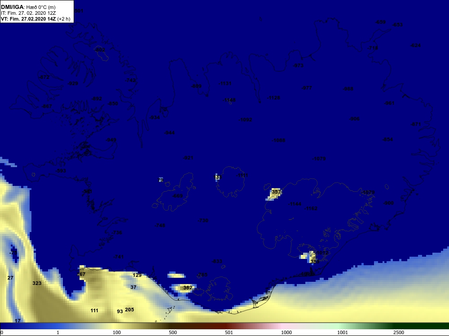This screenshot has width=449, height=336.
Task: Click the map value '357'
Action: (276, 192)
